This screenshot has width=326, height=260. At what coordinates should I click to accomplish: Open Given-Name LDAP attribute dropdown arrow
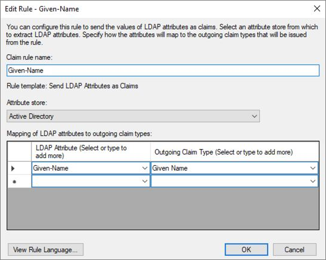pyautogui.click(x=145, y=168)
